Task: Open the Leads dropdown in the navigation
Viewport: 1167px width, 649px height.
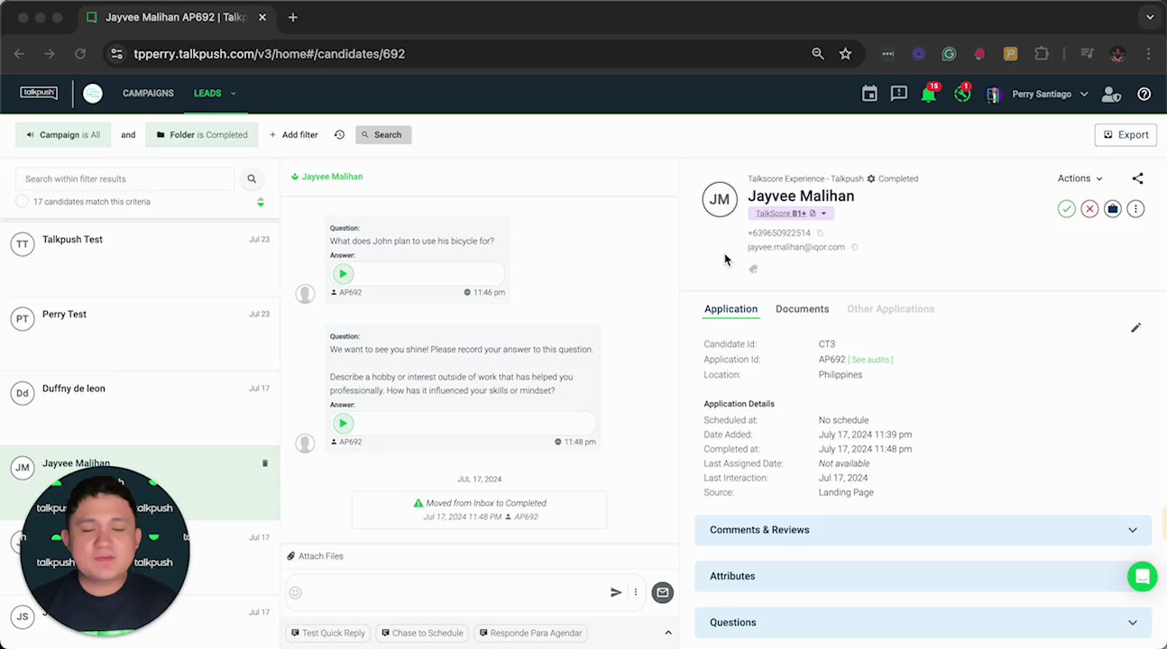Action: 215,93
